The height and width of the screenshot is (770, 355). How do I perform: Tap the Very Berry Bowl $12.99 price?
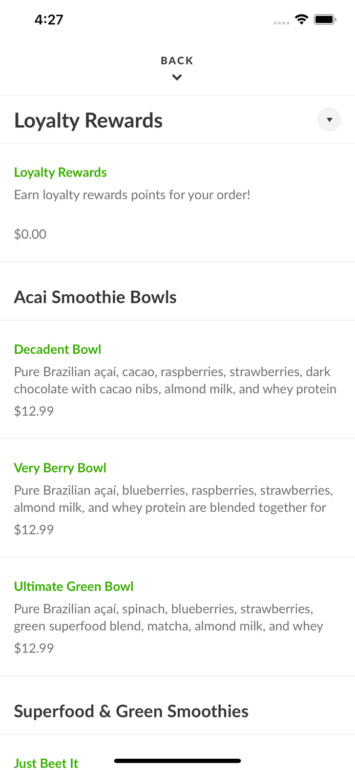point(34,530)
